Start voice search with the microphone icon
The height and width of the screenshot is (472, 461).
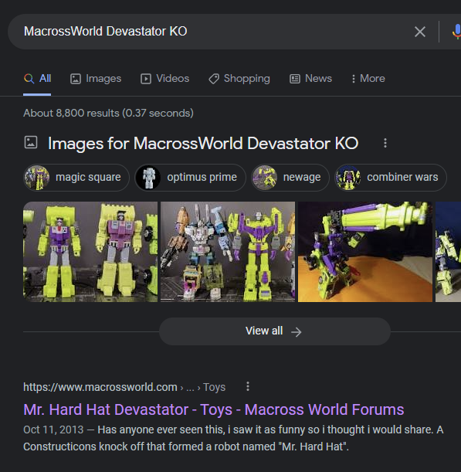(457, 32)
